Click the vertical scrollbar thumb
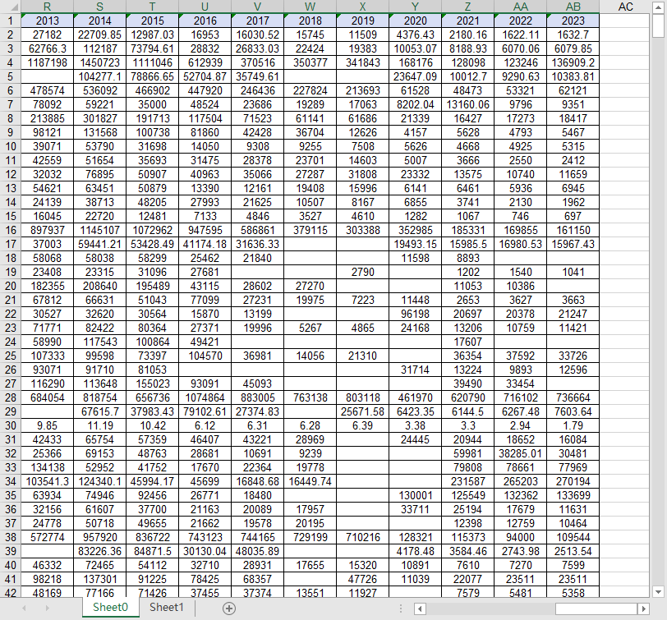This screenshot has width=667, height=620. pos(658,25)
